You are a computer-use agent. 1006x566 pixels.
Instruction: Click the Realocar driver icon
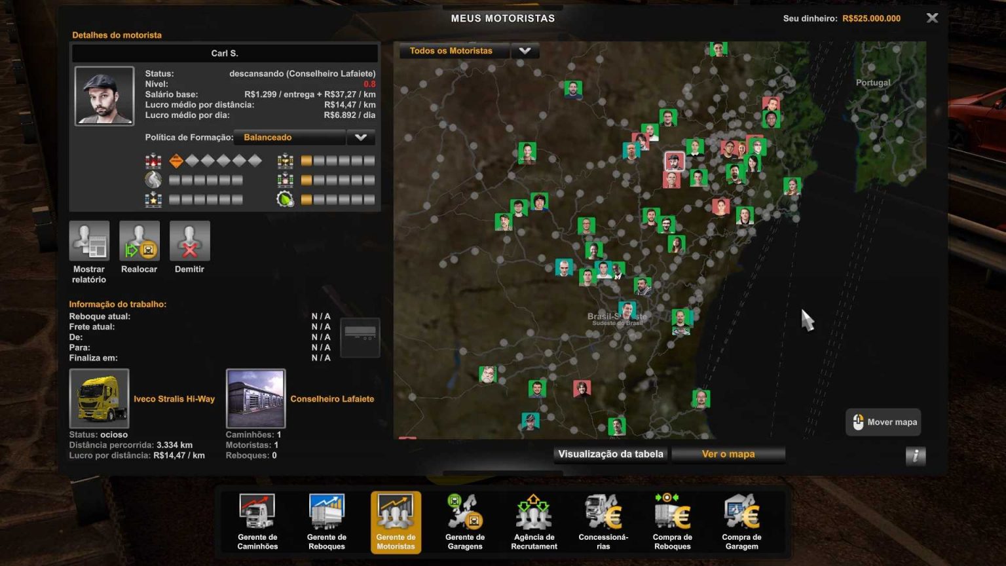coord(139,241)
